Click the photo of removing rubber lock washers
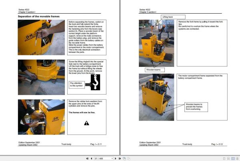The width and height of the screenshot is (240, 161). (x=41, y=117)
